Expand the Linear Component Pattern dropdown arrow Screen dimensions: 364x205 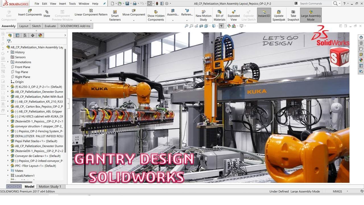coord(91,20)
